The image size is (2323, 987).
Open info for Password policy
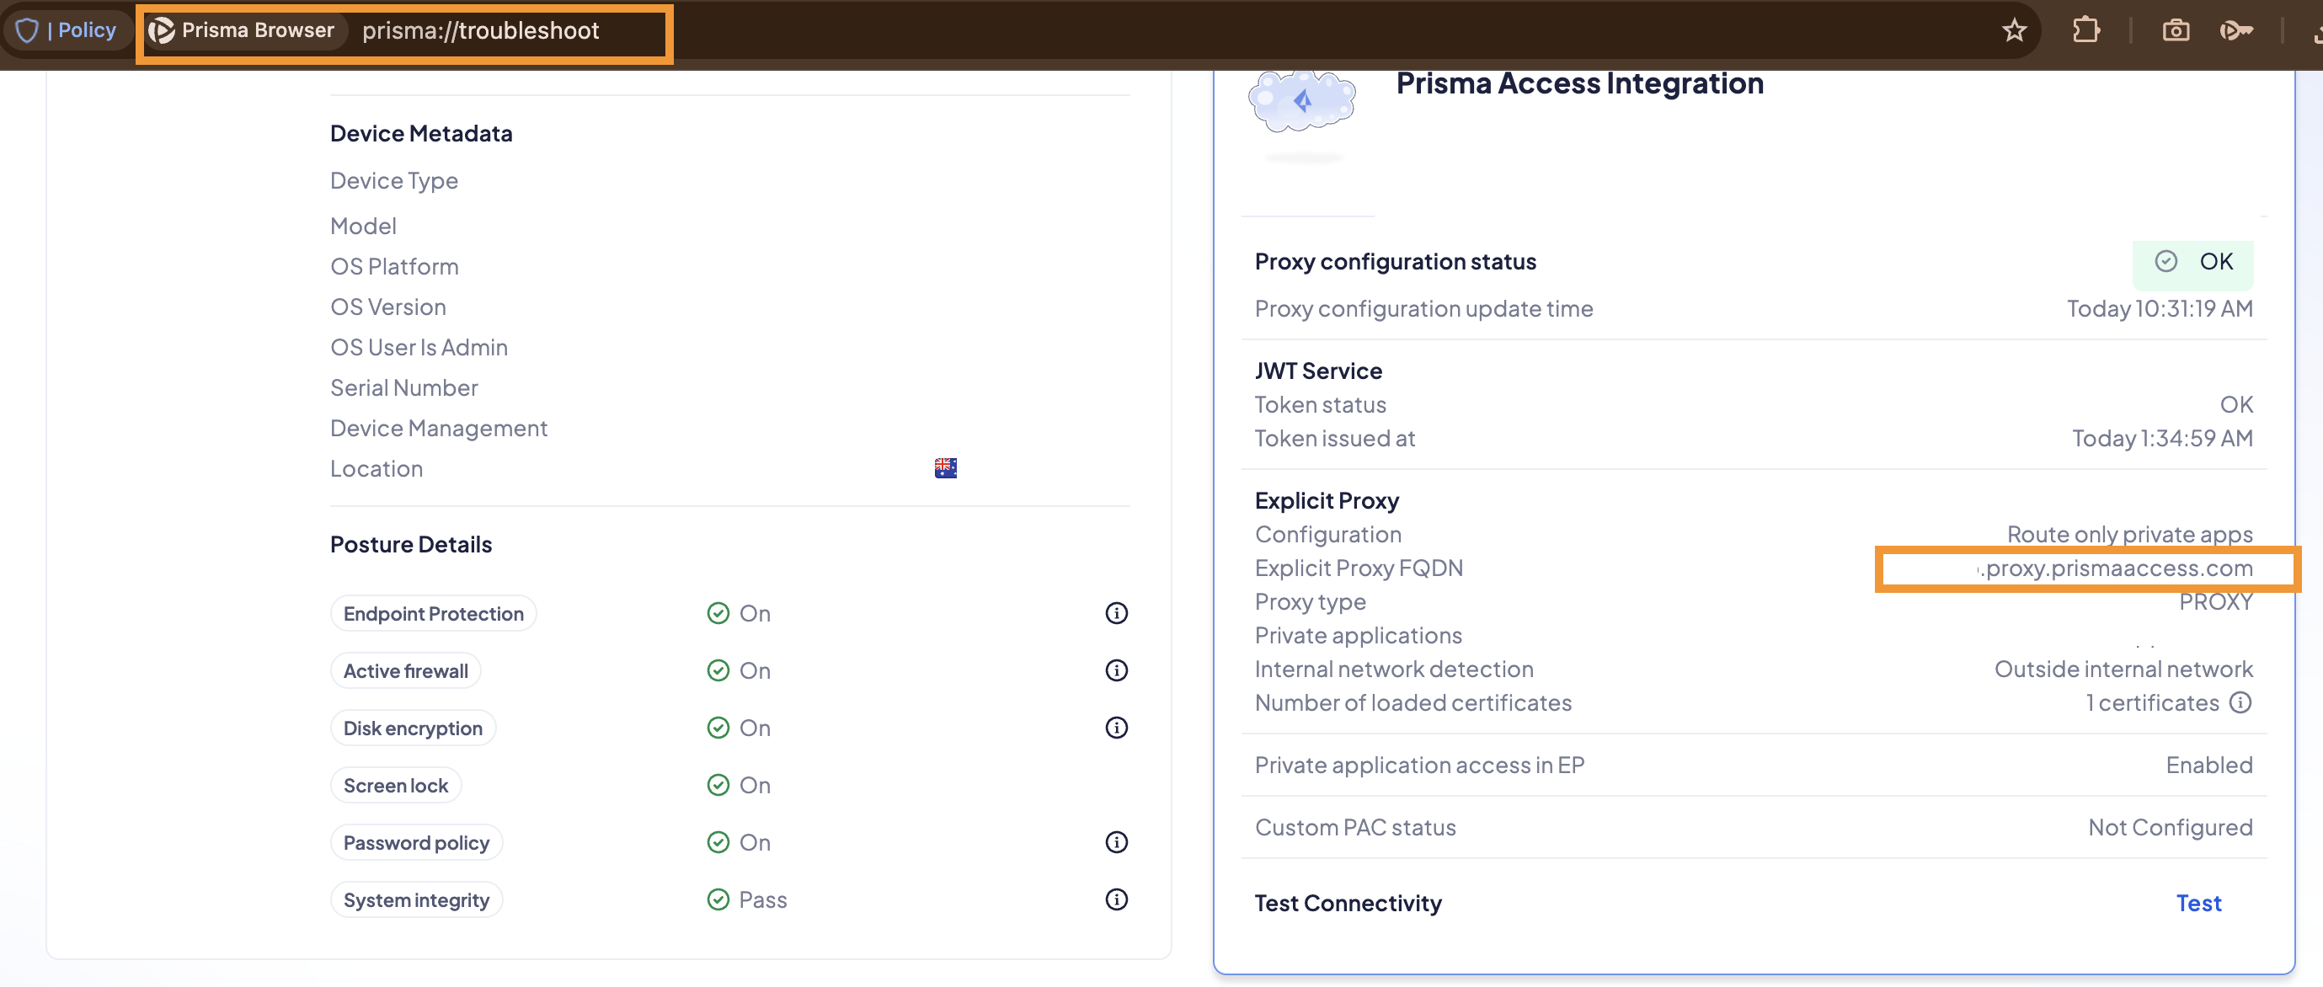[1116, 842]
